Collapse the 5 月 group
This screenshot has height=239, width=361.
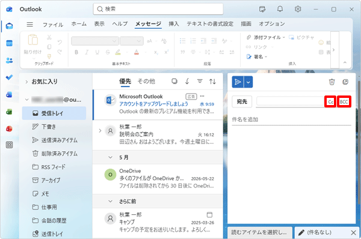111,157
